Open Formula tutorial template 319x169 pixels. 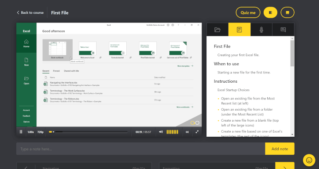117,50
